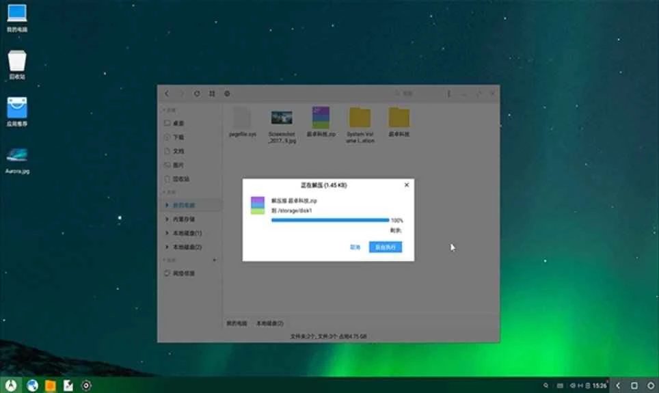Expand the 本地磁盘(2) tree item
Screen dimensions: 659x393
[x=167, y=247]
